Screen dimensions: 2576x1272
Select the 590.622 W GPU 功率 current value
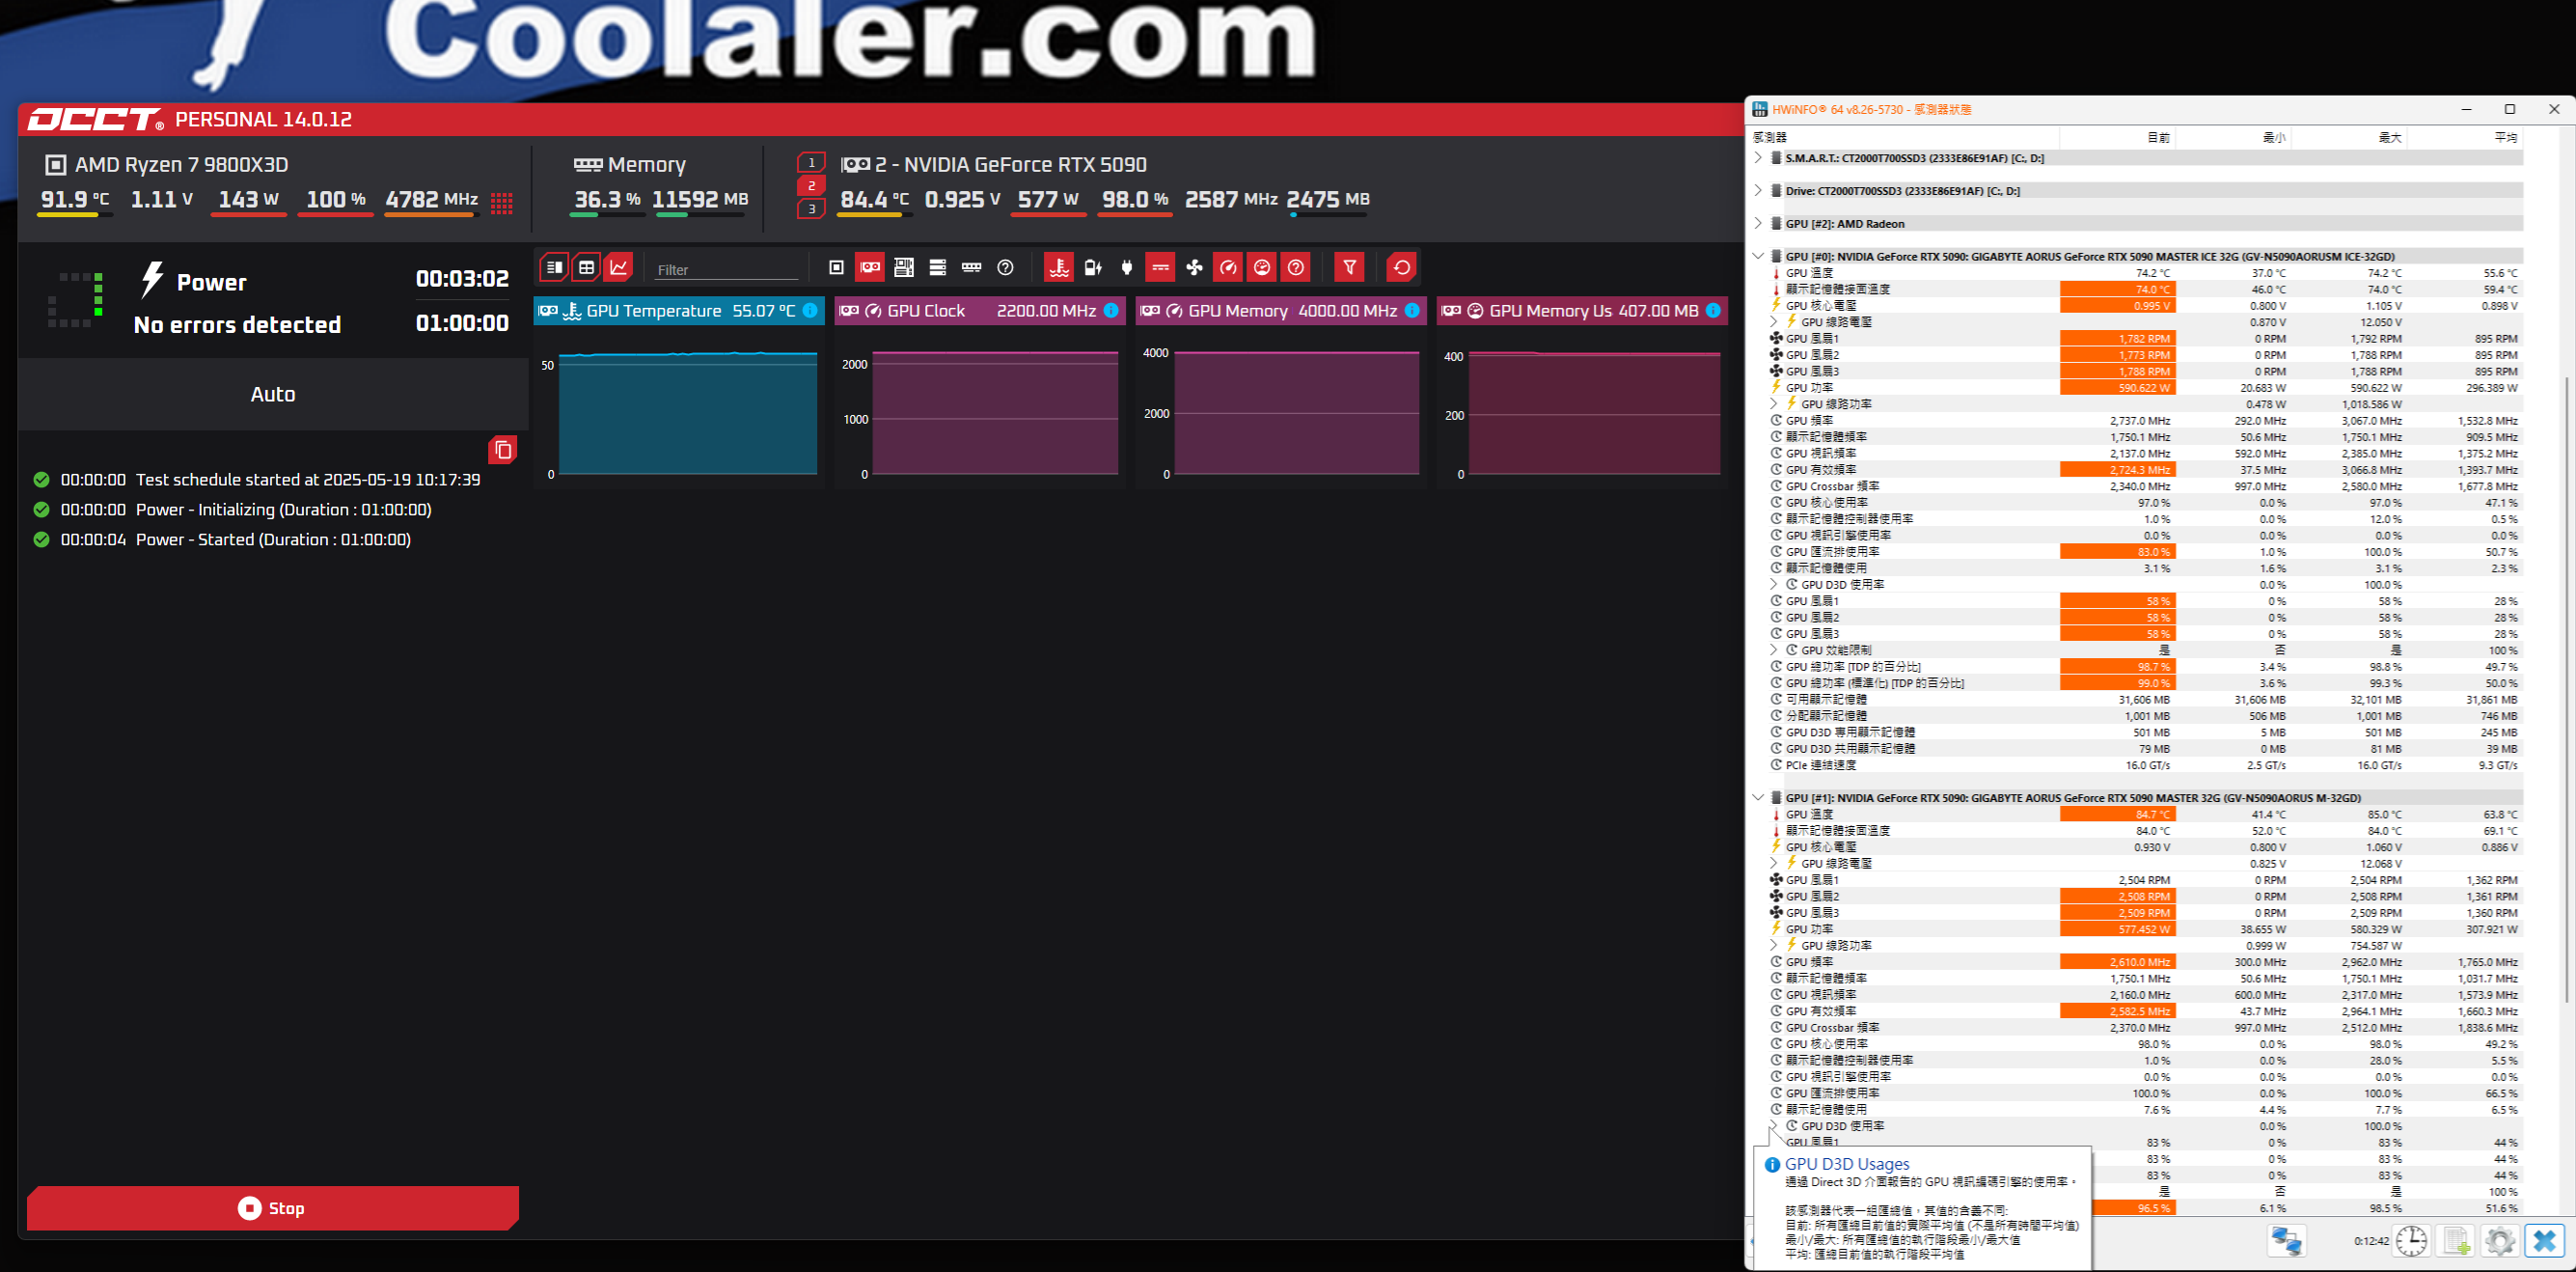click(2117, 388)
